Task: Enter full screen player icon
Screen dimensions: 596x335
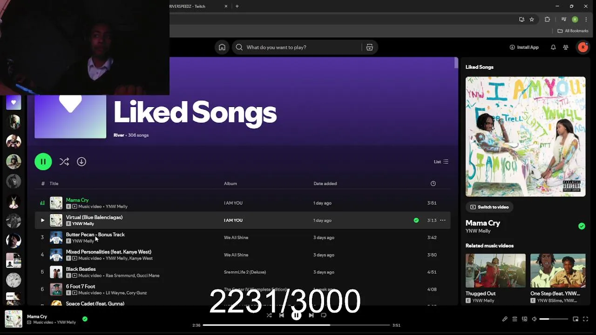Action: point(586,319)
